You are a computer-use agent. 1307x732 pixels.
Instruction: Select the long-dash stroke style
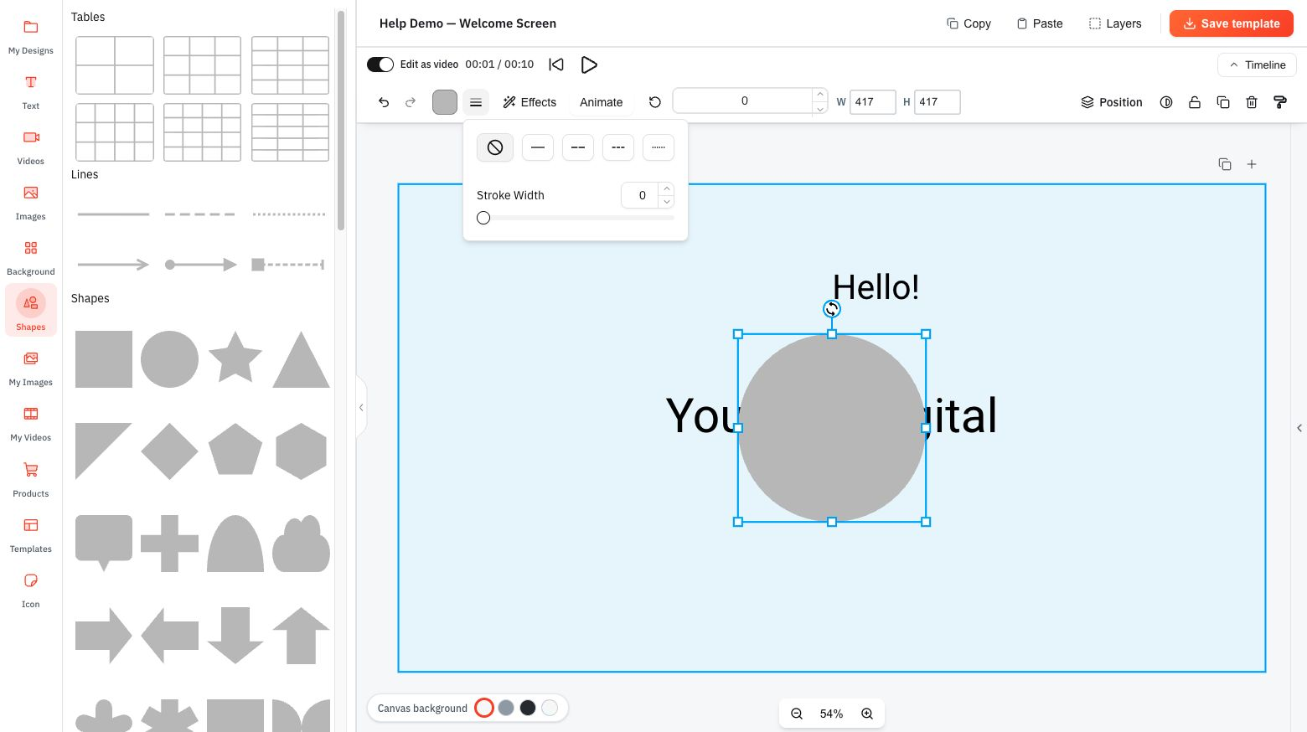(578, 147)
